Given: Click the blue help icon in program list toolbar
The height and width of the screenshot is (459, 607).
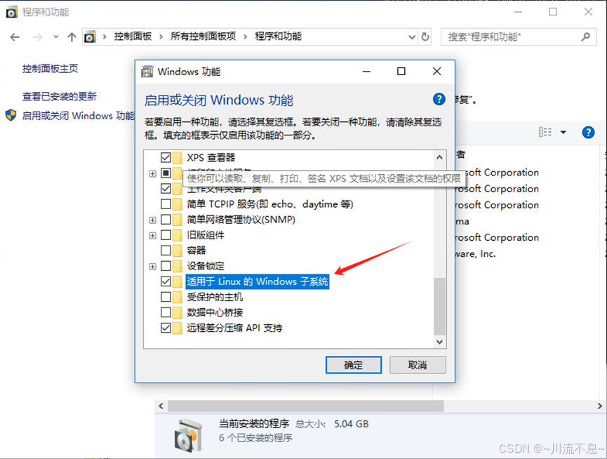Looking at the screenshot, I should point(588,133).
